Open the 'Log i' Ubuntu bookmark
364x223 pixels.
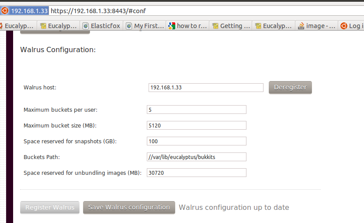(351, 25)
